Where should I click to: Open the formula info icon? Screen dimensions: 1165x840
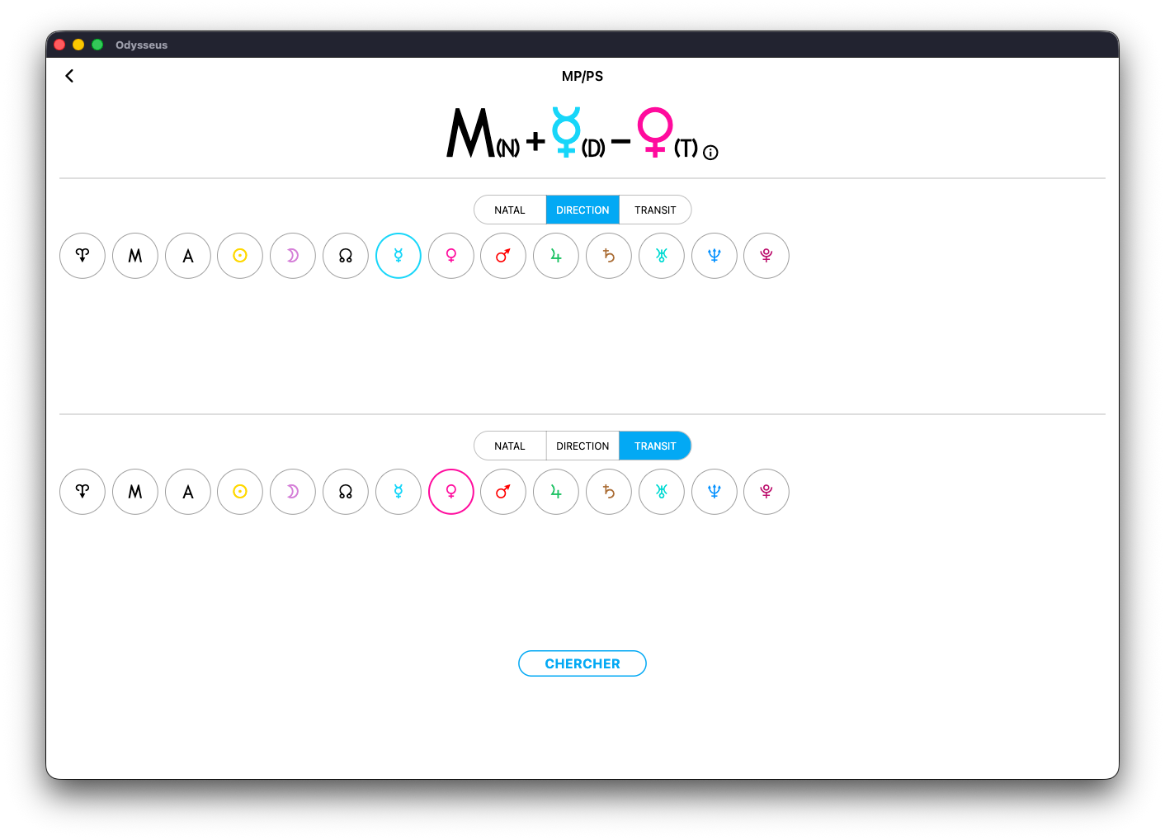[x=710, y=153]
